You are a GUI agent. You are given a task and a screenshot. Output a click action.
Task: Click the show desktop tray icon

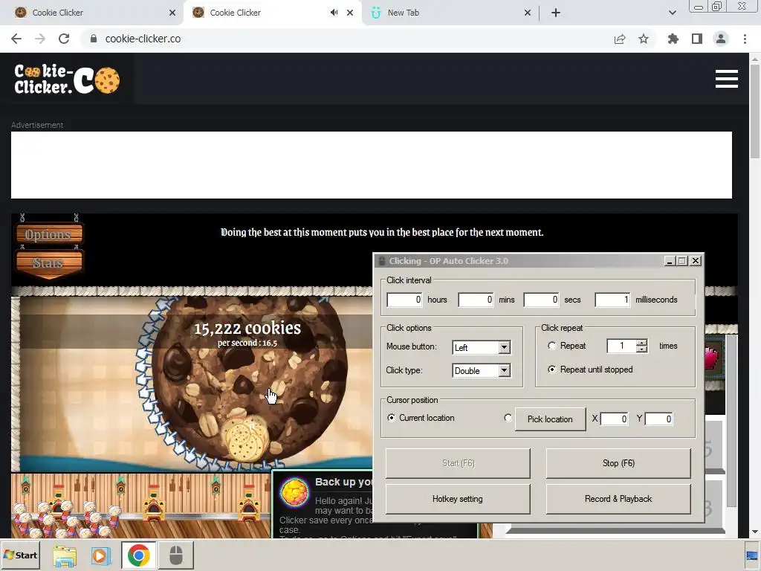point(752,555)
